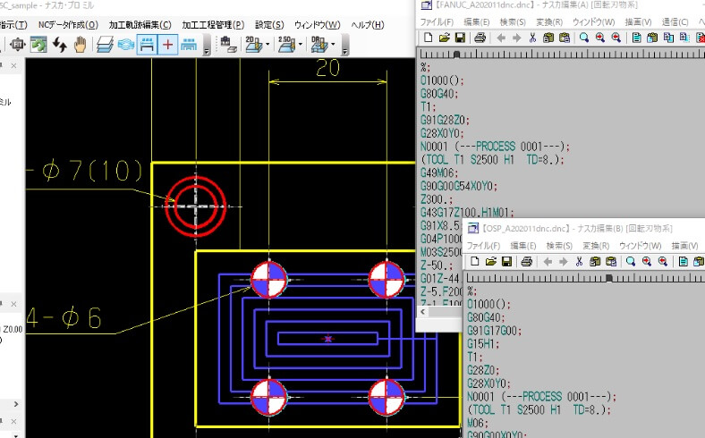Open NCデータ作成(O) menu
This screenshot has width=705, height=438.
68,24
